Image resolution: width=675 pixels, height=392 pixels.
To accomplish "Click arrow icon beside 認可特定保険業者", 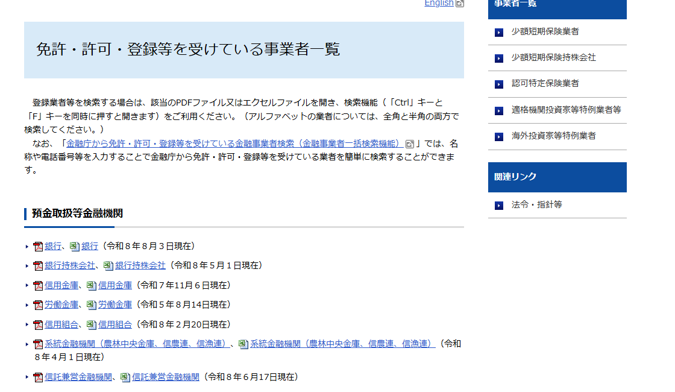I will [499, 84].
